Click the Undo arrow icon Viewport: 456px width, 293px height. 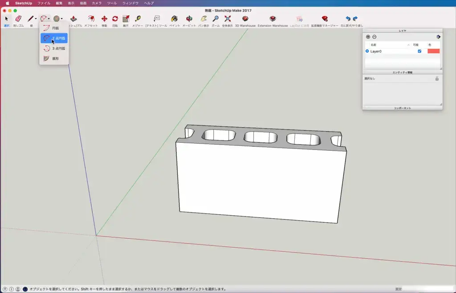pos(348,19)
